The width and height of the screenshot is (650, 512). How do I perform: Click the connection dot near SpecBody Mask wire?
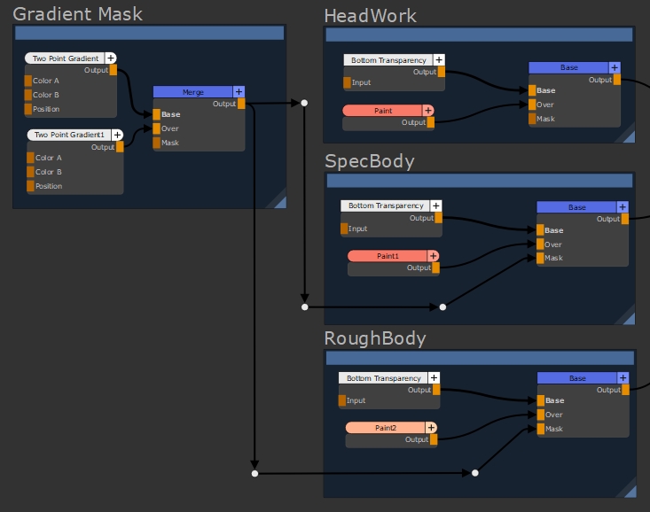pyautogui.click(x=442, y=306)
